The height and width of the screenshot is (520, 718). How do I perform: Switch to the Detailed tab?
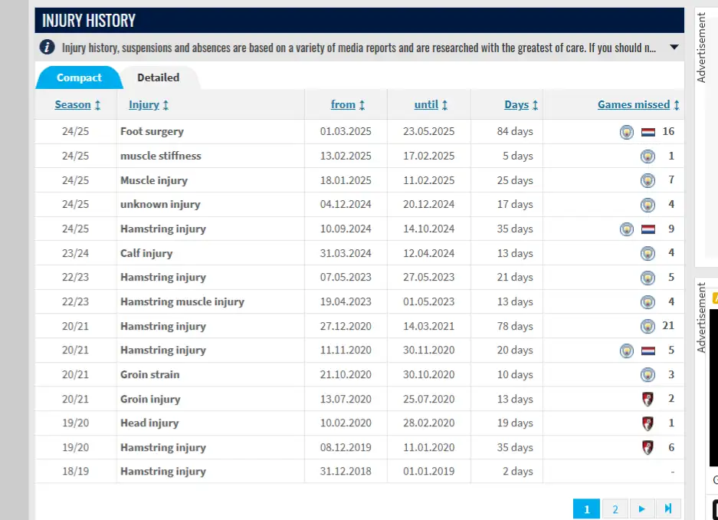(158, 77)
